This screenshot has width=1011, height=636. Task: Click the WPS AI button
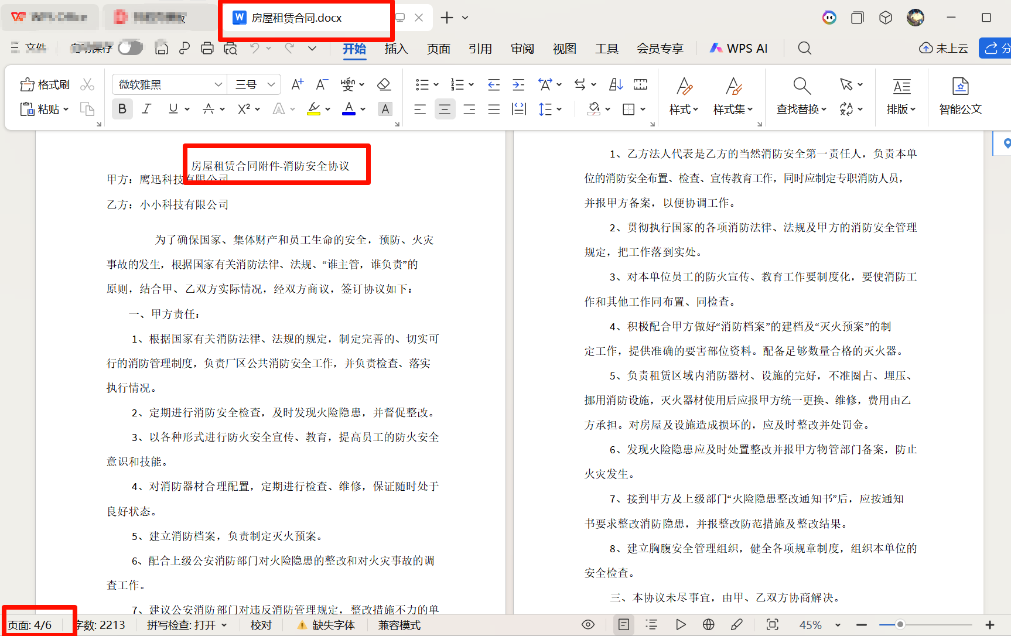tap(737, 48)
